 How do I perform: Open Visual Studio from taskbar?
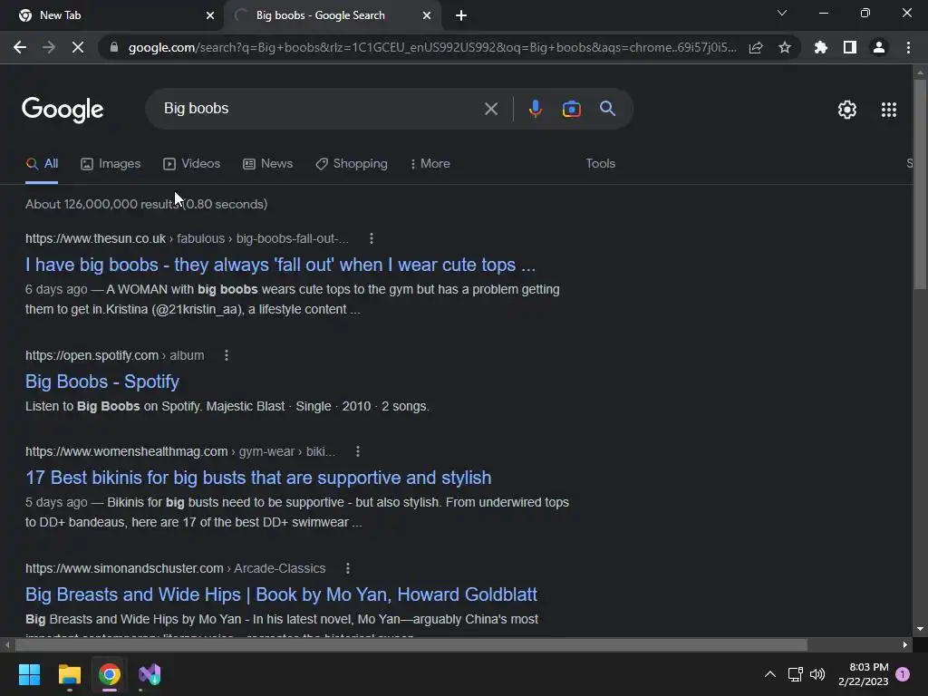tap(150, 674)
